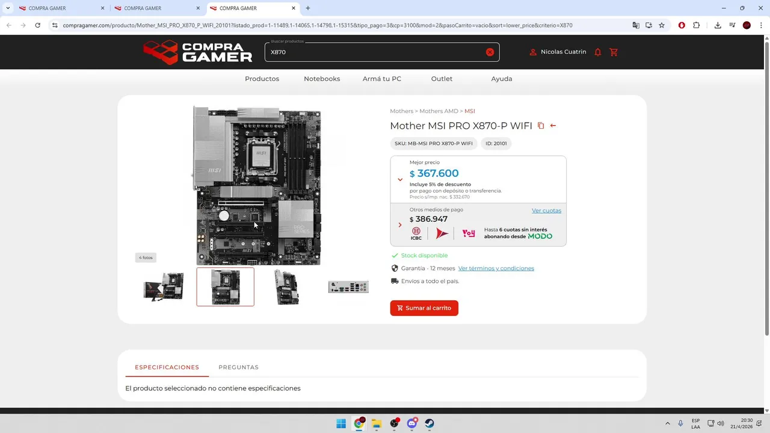770x433 pixels.
Task: Click the translate page icon
Action: [636, 25]
